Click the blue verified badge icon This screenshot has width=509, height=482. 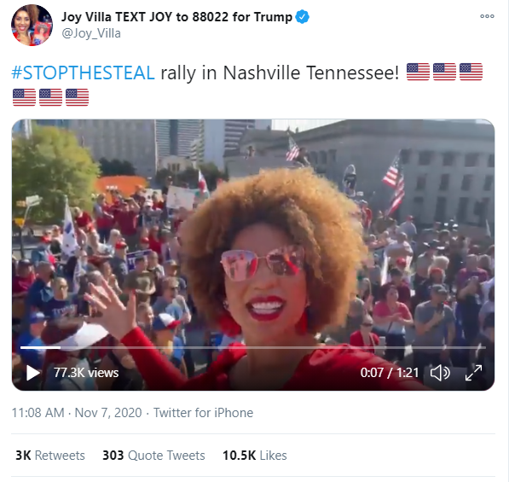(302, 17)
